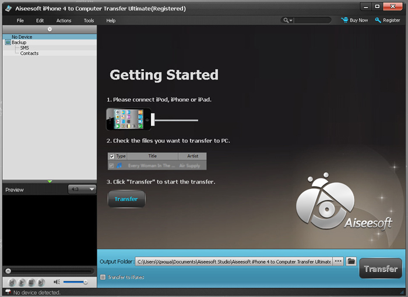Screen dimensions: 408x297
Task: Click the stop button in preview controls
Action: (31, 282)
